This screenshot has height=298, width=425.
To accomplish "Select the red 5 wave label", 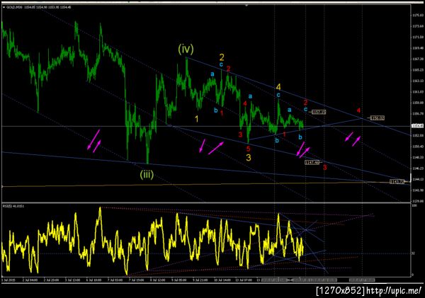I will (x=248, y=149).
